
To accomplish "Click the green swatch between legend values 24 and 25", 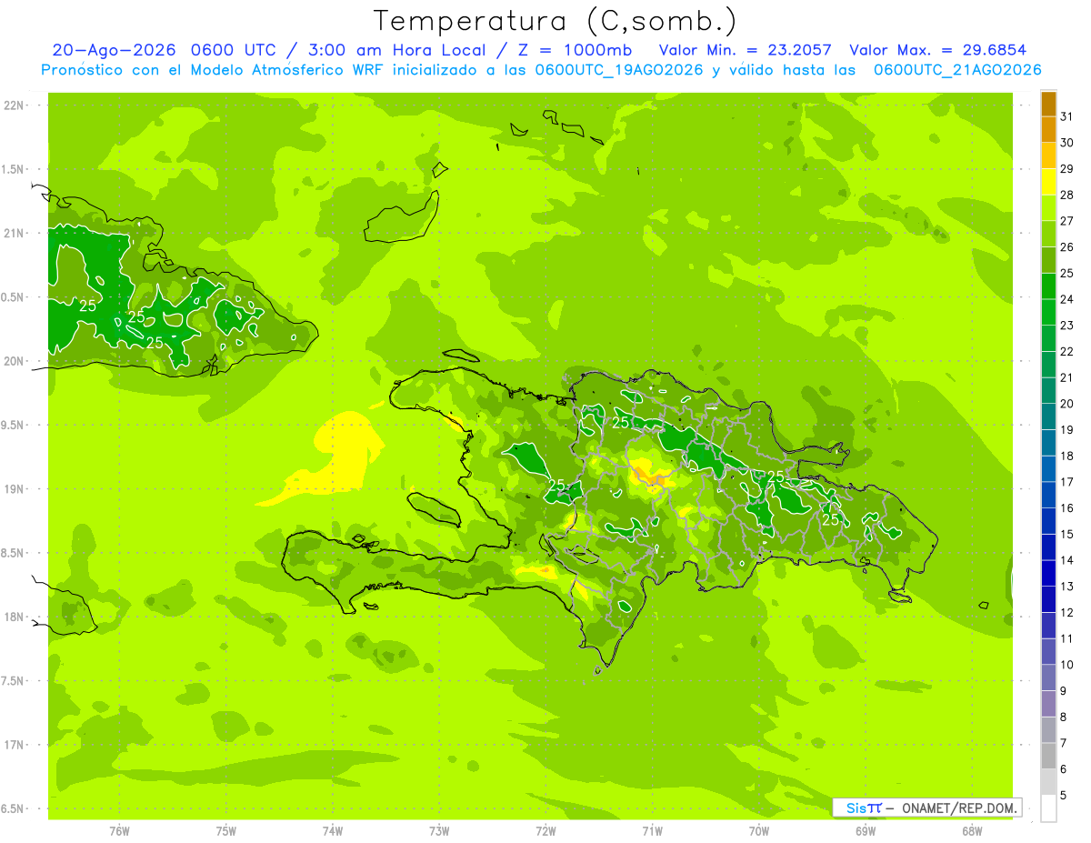I will (1048, 286).
